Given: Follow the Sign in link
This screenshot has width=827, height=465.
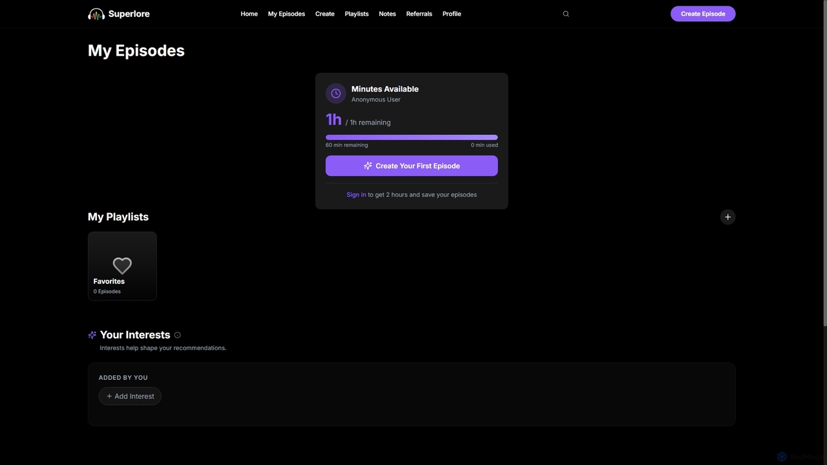Looking at the screenshot, I should [356, 194].
